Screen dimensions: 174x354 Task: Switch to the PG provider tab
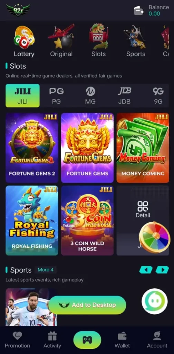pyautogui.click(x=56, y=96)
